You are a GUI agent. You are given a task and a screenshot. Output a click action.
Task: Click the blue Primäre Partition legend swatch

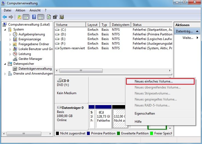(88, 133)
